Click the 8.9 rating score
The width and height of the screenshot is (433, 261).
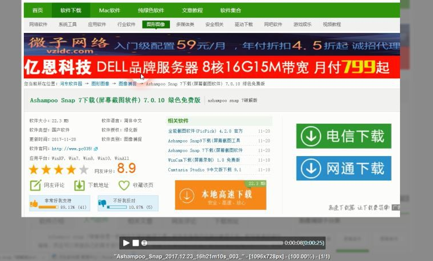point(127,168)
